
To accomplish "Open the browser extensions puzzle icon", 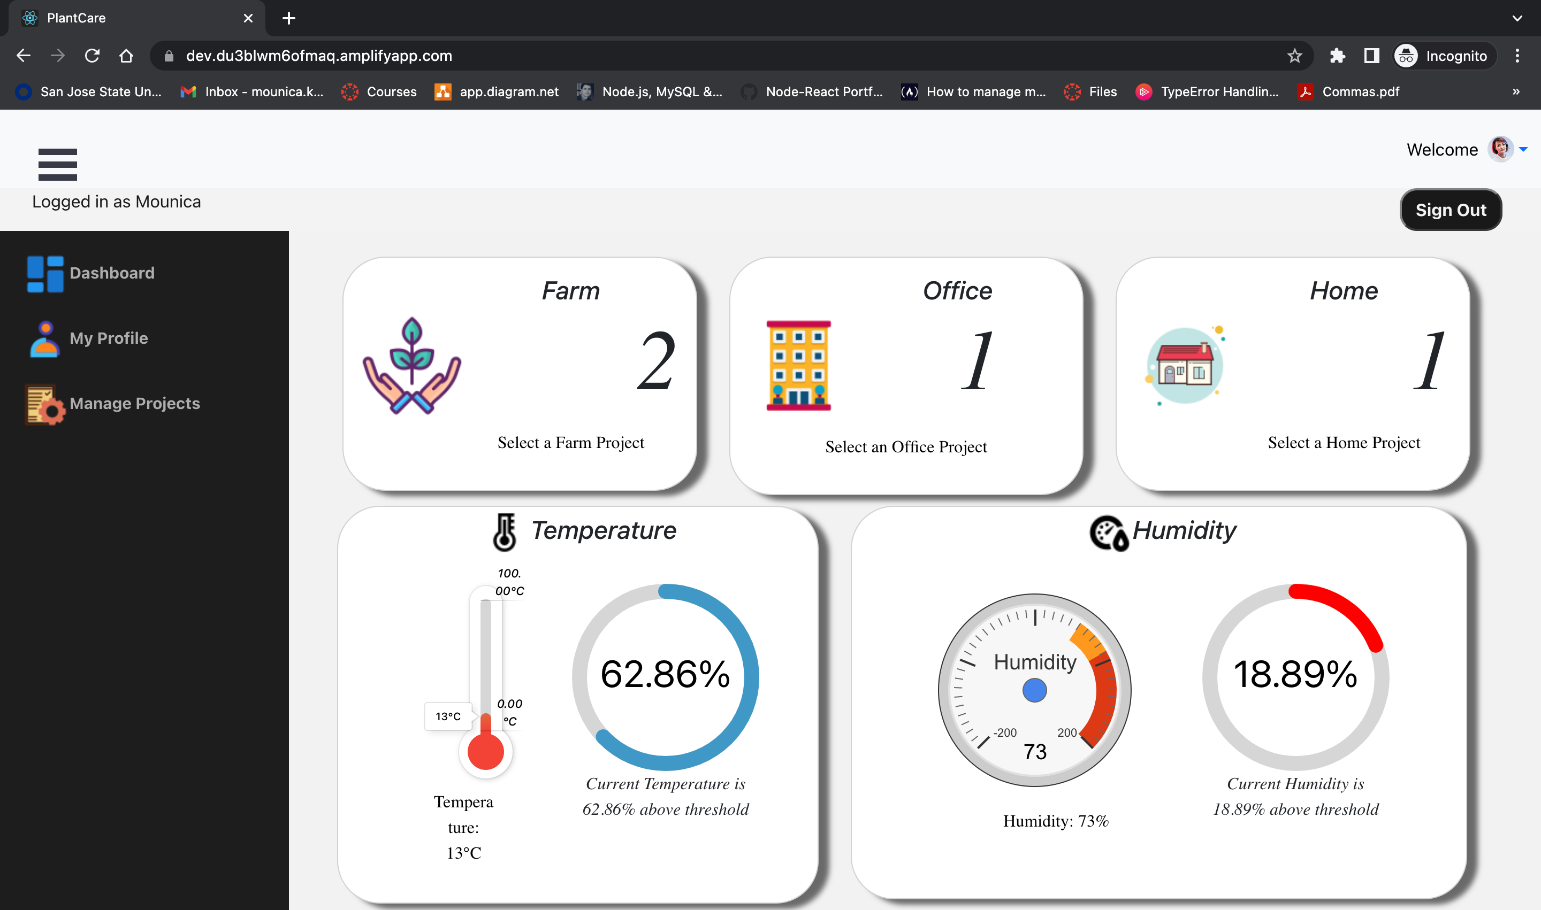I will click(1337, 56).
